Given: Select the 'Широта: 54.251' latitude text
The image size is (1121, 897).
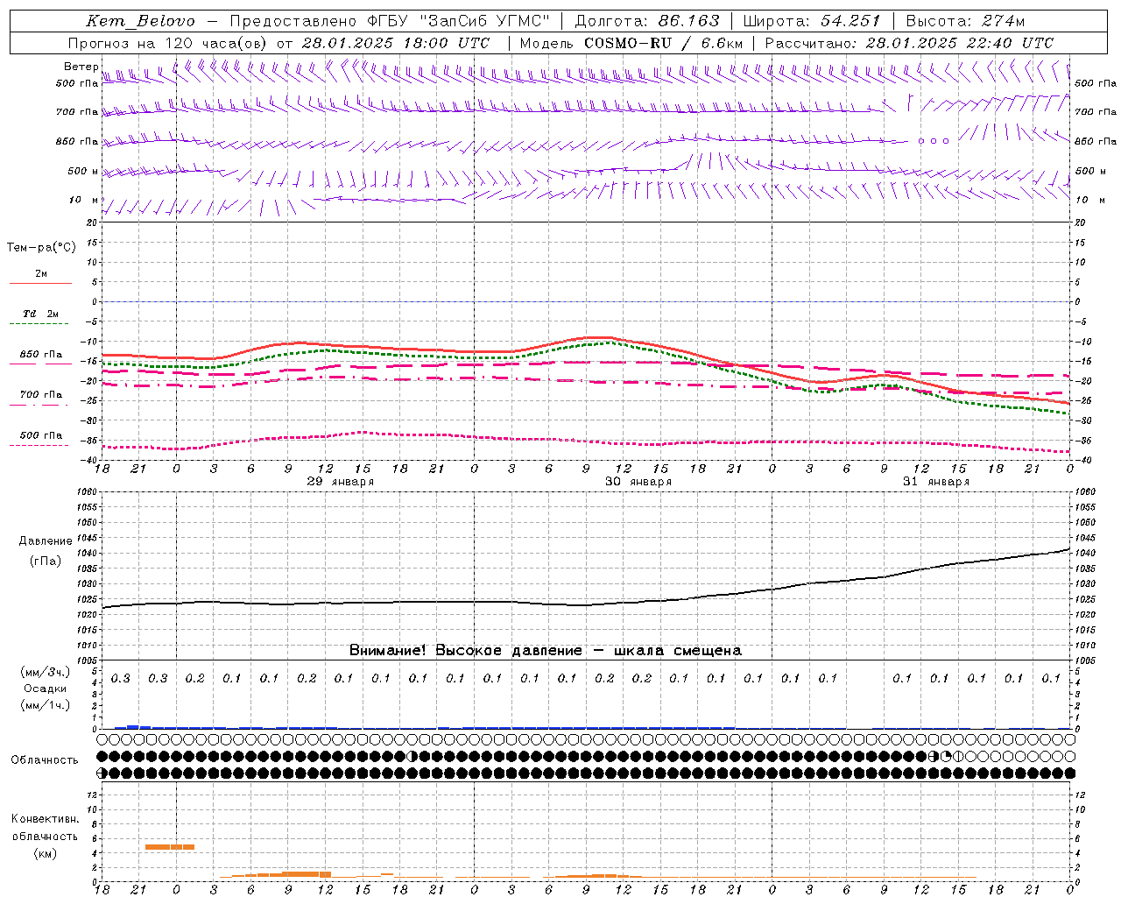Looking at the screenshot, I should point(812,21).
